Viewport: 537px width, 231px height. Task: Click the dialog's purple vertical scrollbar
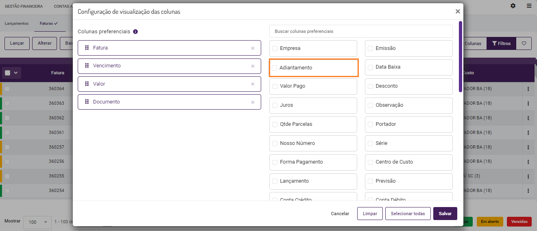pos(460,57)
